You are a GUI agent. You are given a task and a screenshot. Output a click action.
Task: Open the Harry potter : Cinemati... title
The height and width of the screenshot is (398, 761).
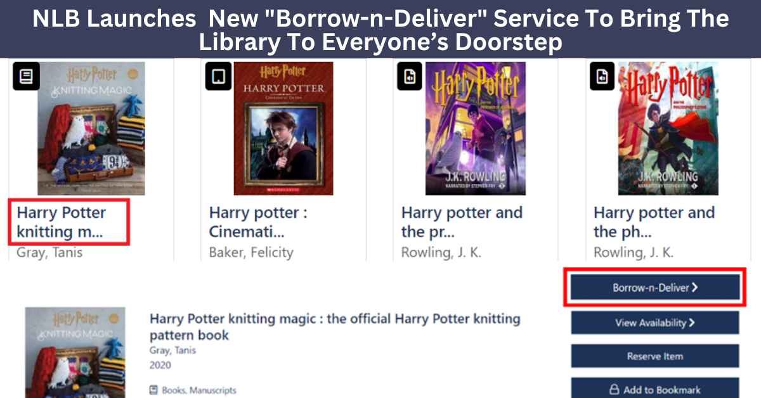258,222
